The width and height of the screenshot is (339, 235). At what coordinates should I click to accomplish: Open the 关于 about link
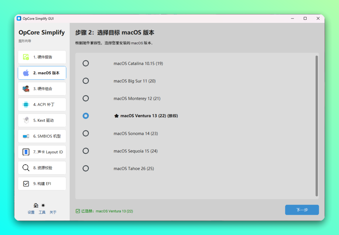tap(53, 212)
